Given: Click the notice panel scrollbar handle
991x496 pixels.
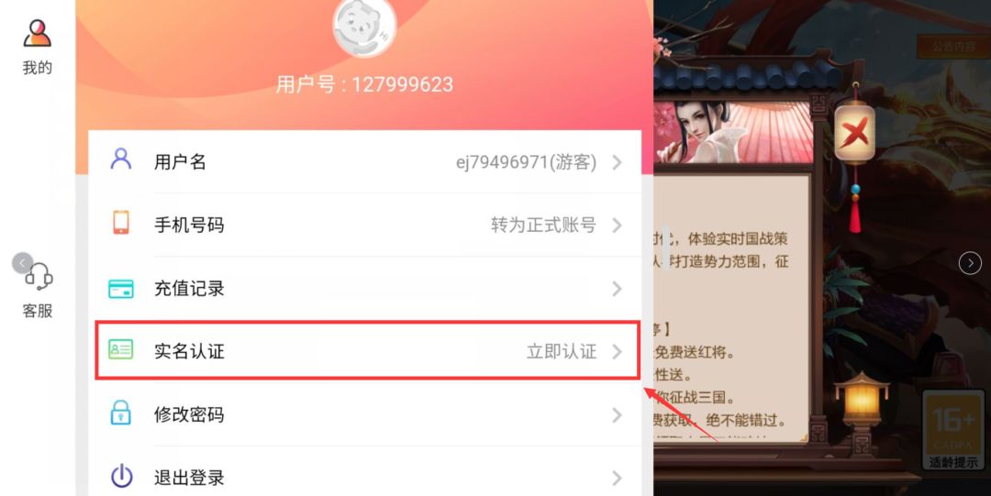Looking at the screenshot, I should [x=665, y=248].
